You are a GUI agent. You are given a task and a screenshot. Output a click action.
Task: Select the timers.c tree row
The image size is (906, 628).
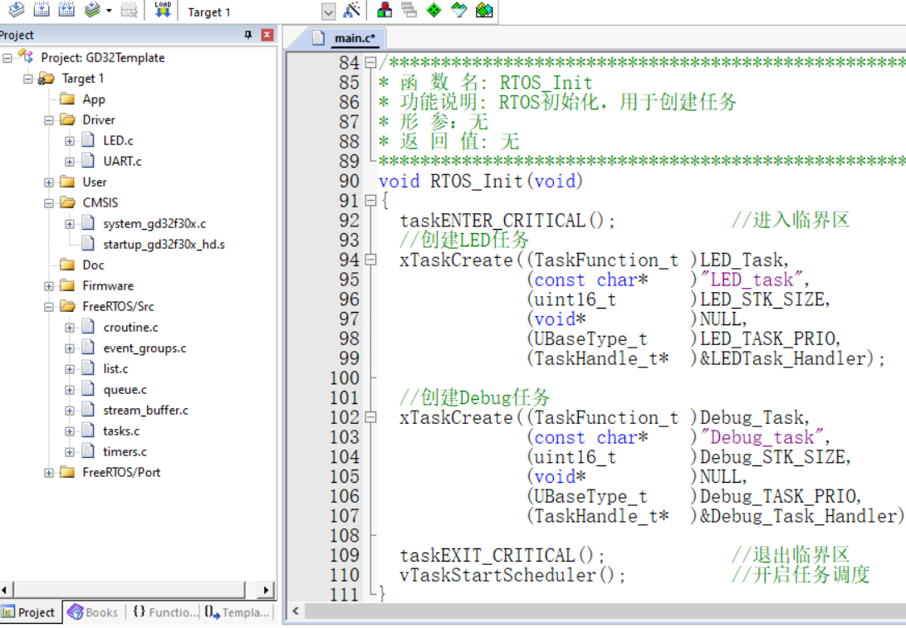pos(125,451)
